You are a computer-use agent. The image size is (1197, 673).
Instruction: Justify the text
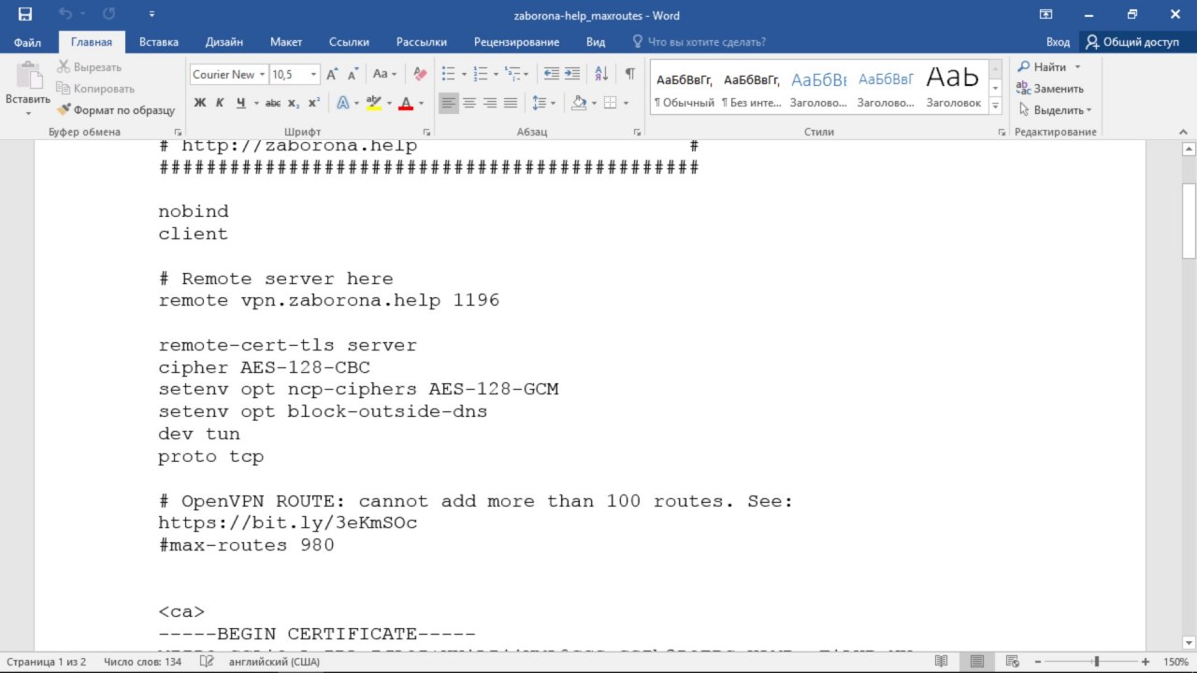[511, 103]
